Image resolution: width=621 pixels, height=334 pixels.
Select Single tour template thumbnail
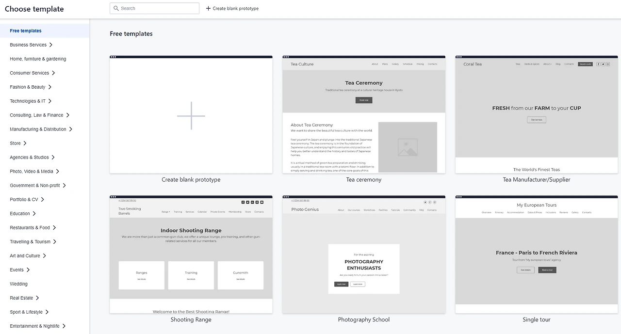coord(537,254)
